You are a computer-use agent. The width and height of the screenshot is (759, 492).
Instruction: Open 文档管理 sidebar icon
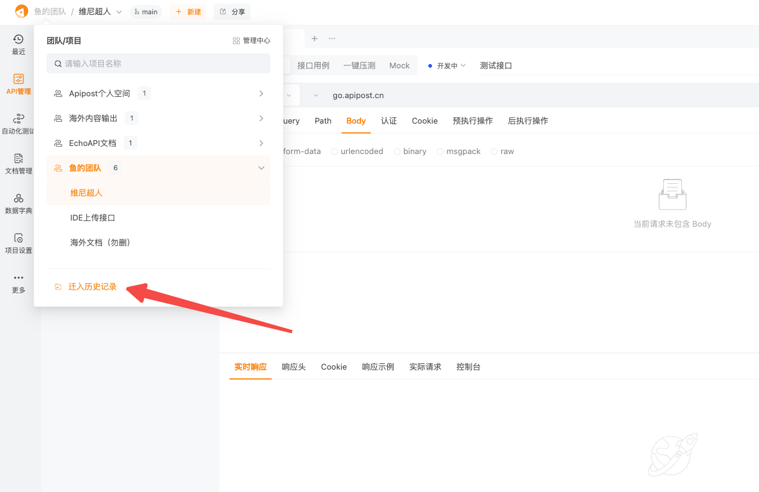coord(19,158)
